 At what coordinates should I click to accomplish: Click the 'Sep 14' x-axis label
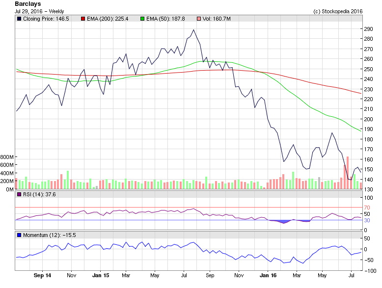point(42,275)
